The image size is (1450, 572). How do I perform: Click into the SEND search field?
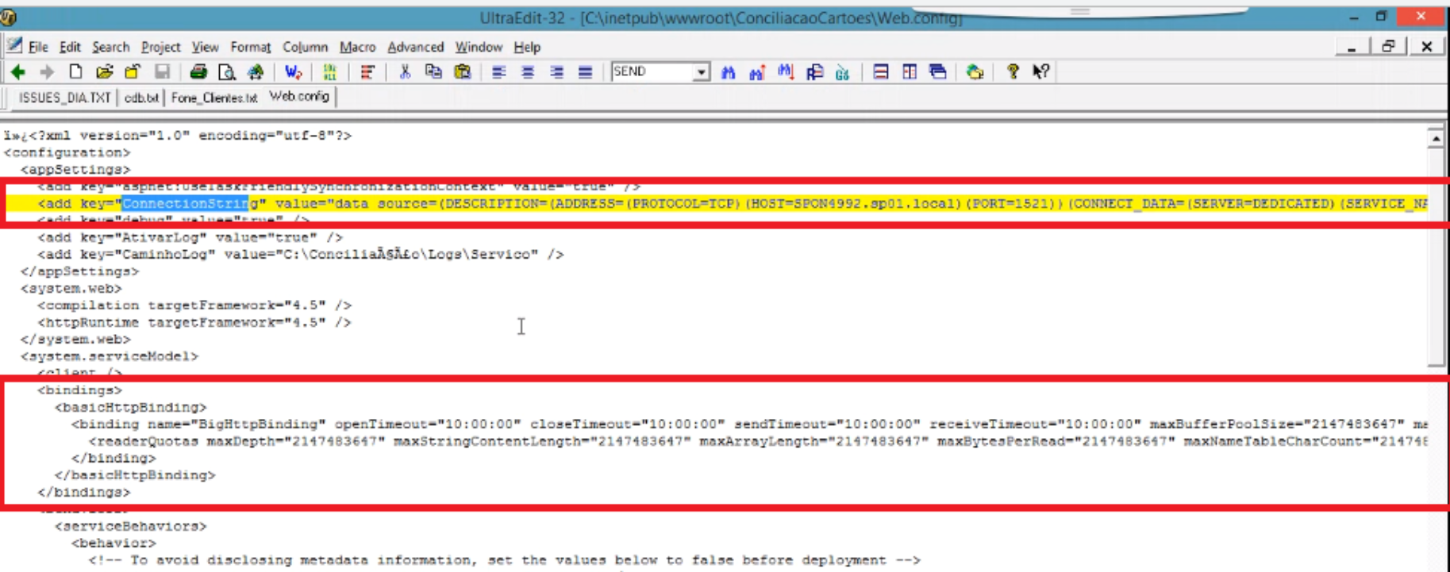pyautogui.click(x=652, y=72)
